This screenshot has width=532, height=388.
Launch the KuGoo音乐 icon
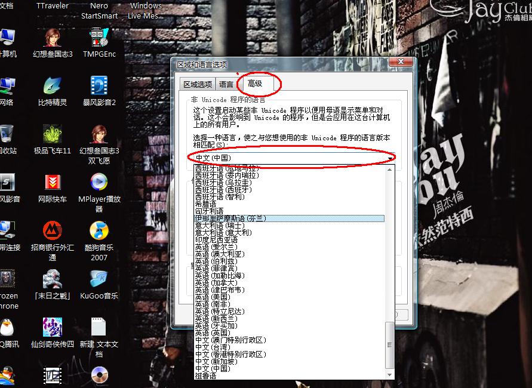coord(99,280)
